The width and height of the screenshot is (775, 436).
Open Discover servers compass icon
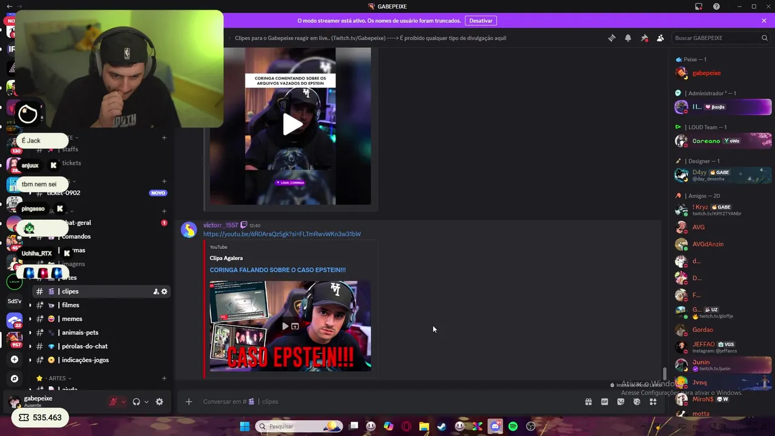(x=15, y=378)
